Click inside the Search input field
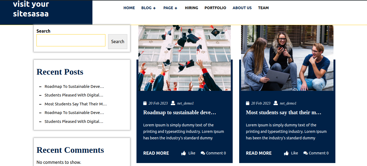Viewport: 367px width, 166px height. point(71,40)
